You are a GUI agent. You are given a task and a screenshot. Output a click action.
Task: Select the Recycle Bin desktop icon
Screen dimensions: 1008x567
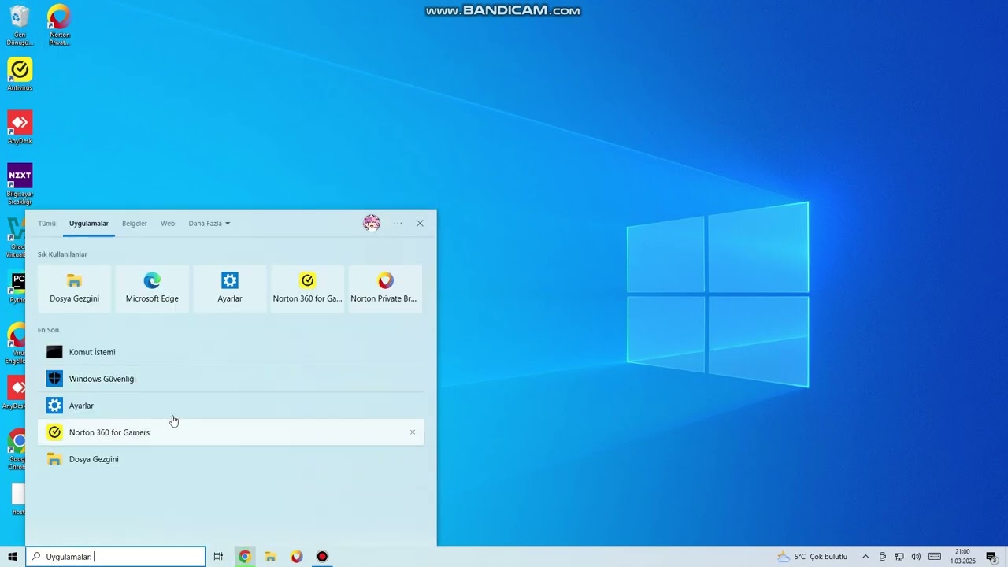(x=20, y=26)
